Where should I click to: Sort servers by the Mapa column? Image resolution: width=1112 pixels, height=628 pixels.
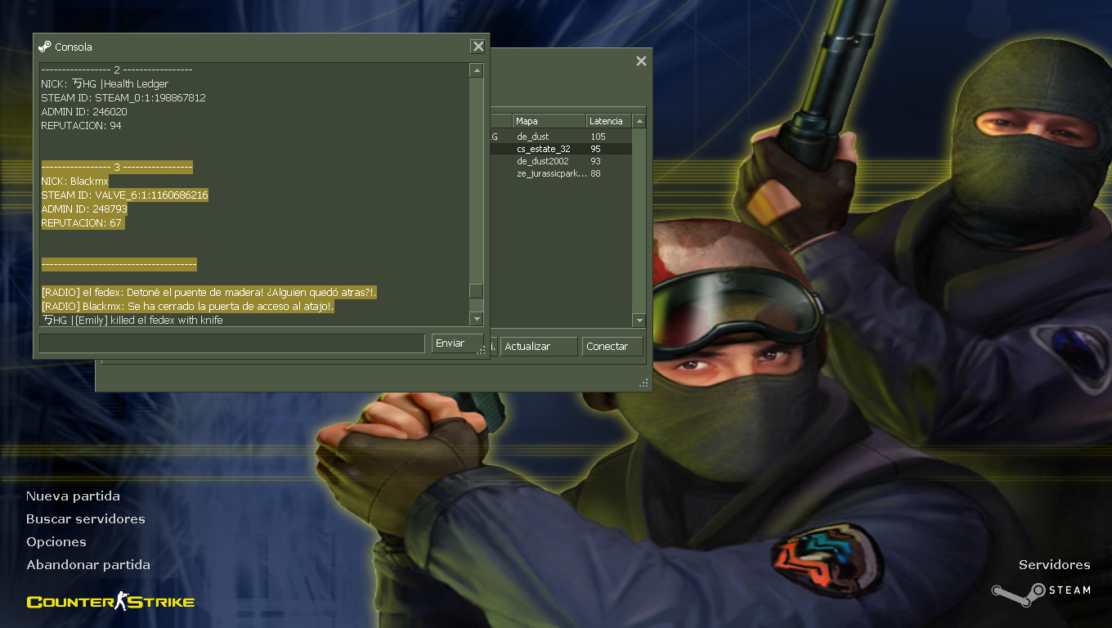pyautogui.click(x=549, y=121)
